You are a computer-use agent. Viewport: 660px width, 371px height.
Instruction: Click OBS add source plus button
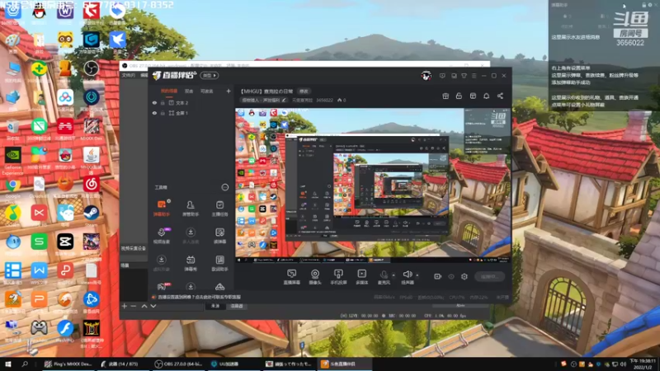pos(125,306)
